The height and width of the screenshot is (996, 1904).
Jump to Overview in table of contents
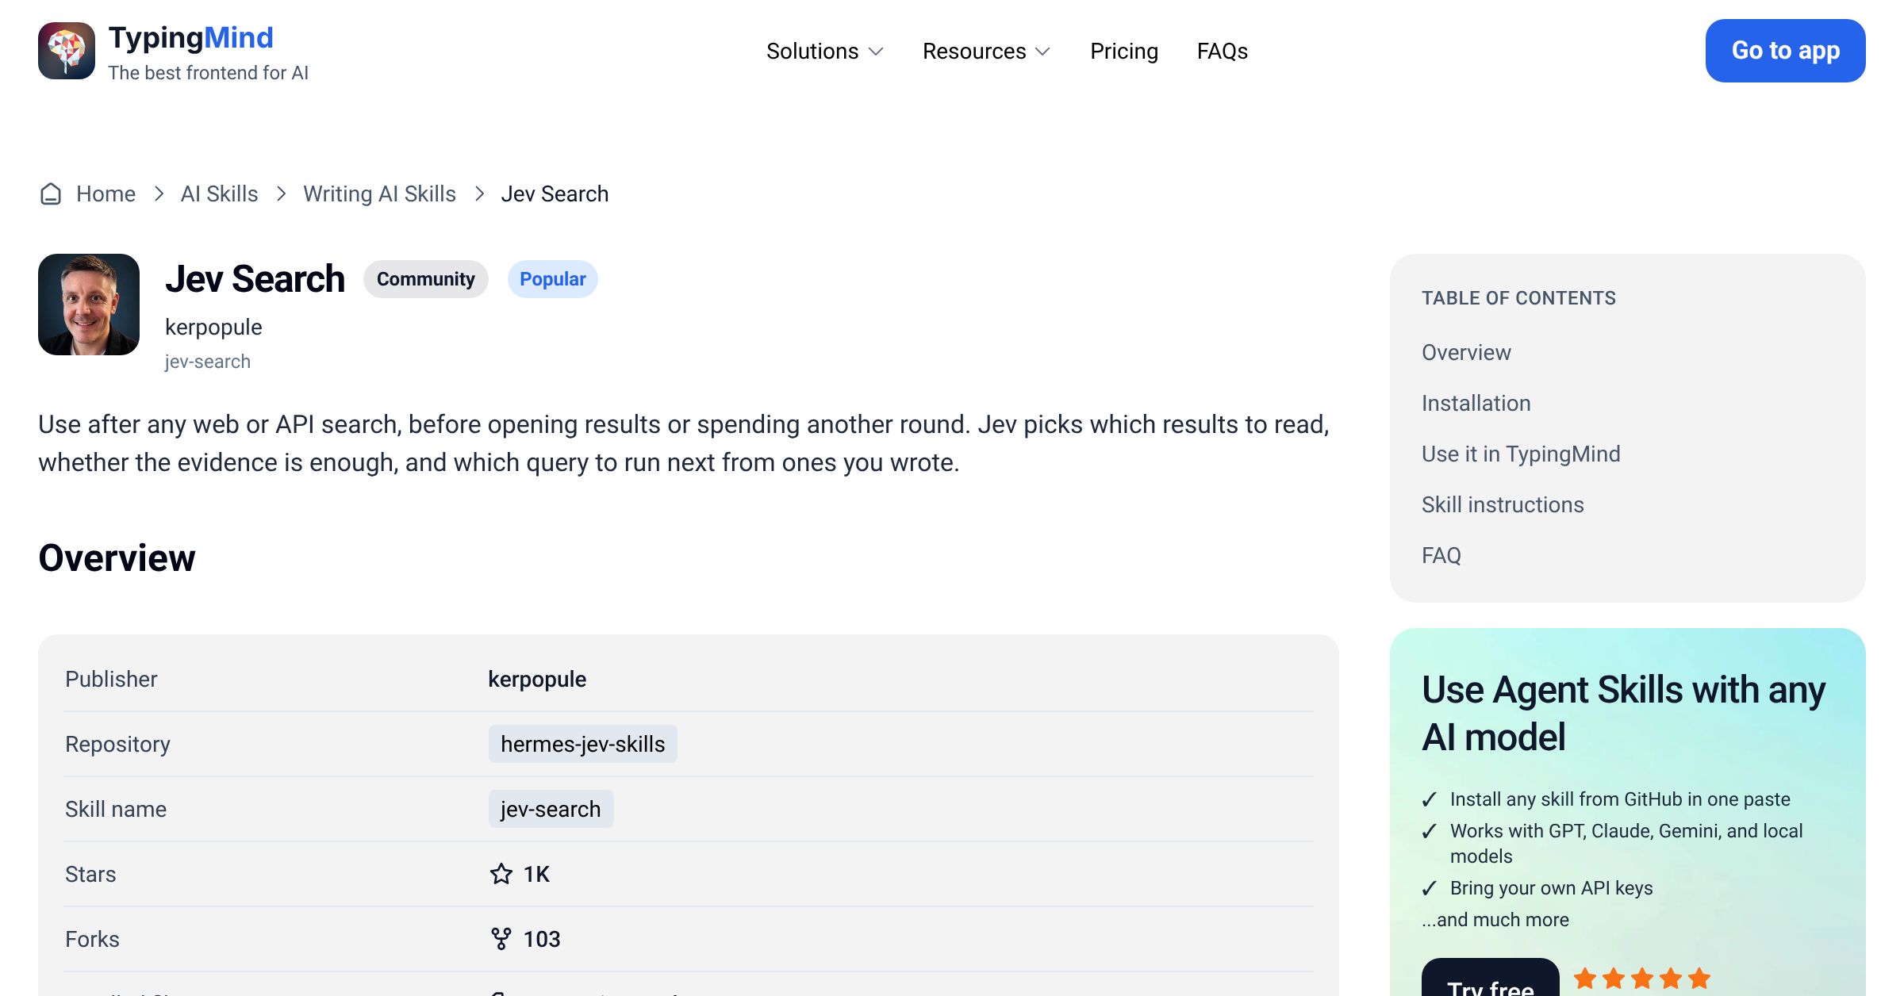tap(1466, 352)
